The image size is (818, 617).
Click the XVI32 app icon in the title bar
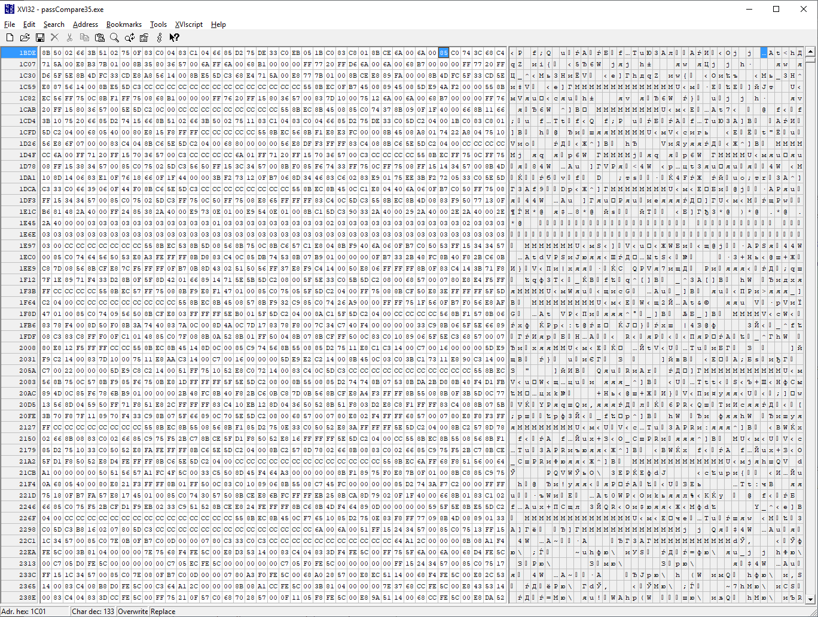click(10, 10)
